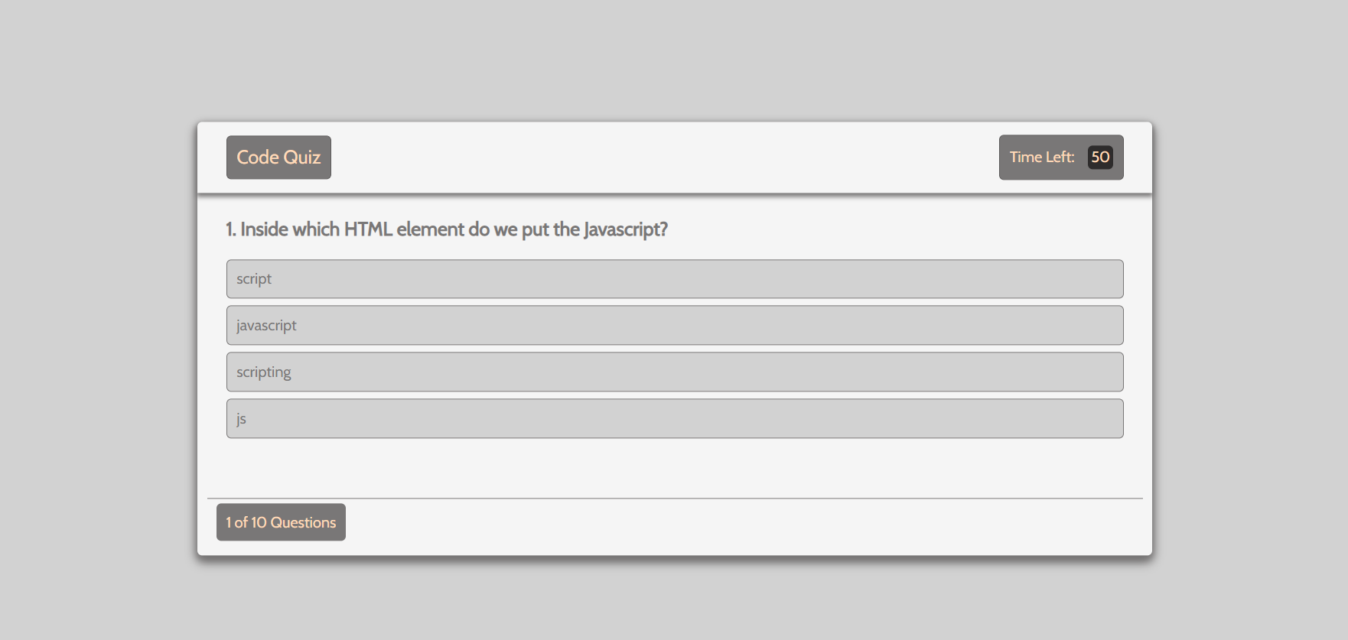
Task: Click the divider line above question counter
Action: (674, 499)
